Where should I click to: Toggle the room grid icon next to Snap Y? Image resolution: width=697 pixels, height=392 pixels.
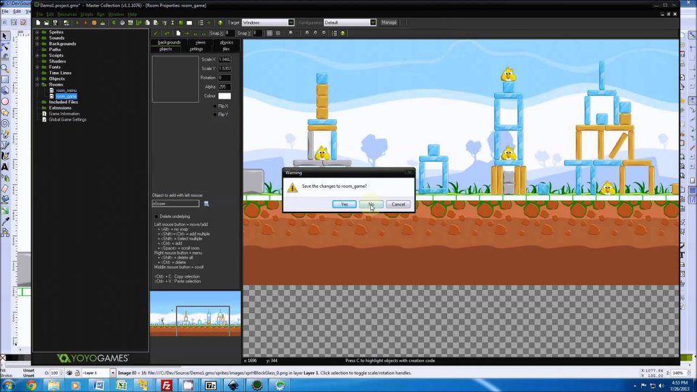pos(270,33)
